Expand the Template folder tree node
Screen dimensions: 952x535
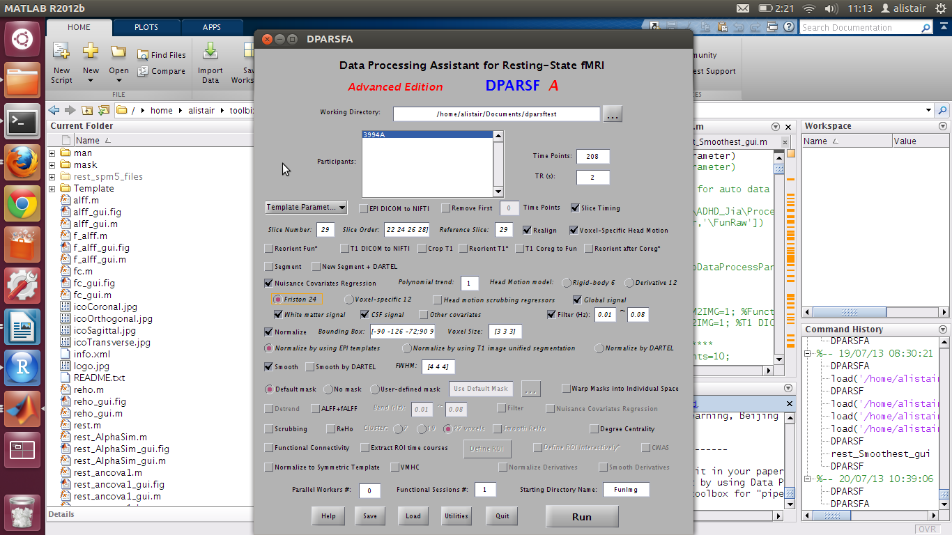pyautogui.click(x=52, y=189)
